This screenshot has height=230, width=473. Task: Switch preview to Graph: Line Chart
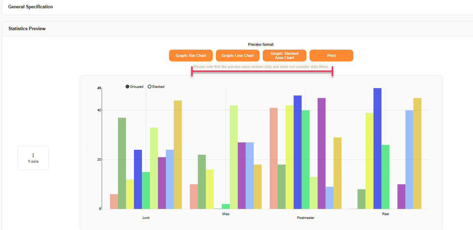point(237,56)
